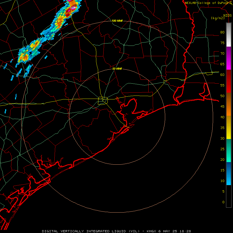The image size is (233, 233).
Task: Pick the green band of the color bar
Action: pos(229,150)
